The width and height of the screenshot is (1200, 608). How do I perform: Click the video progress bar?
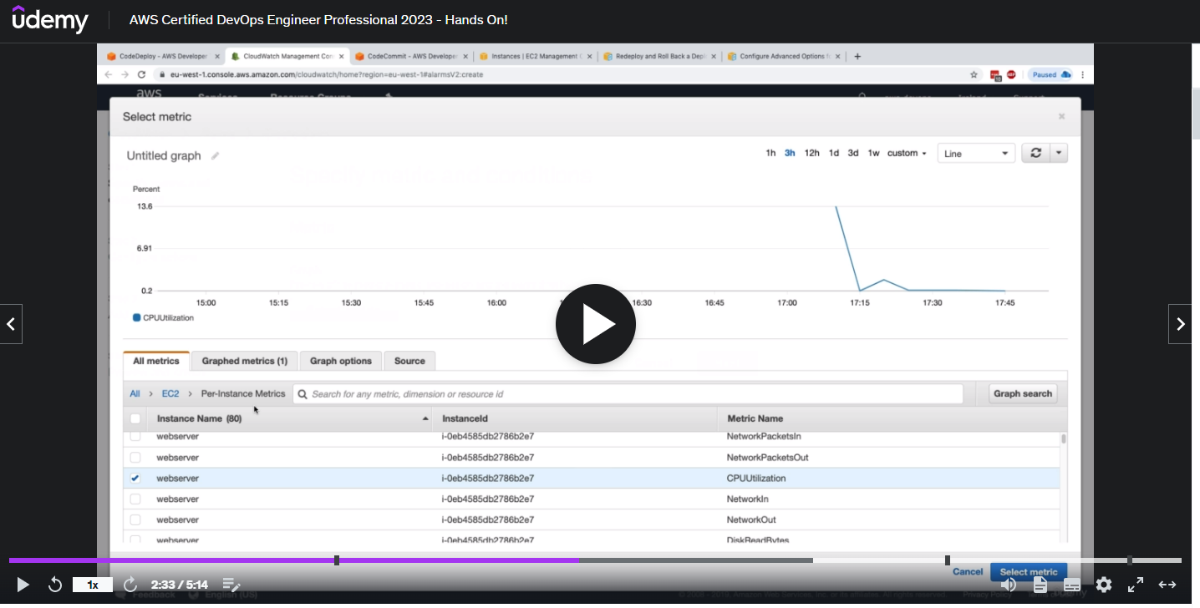595,560
